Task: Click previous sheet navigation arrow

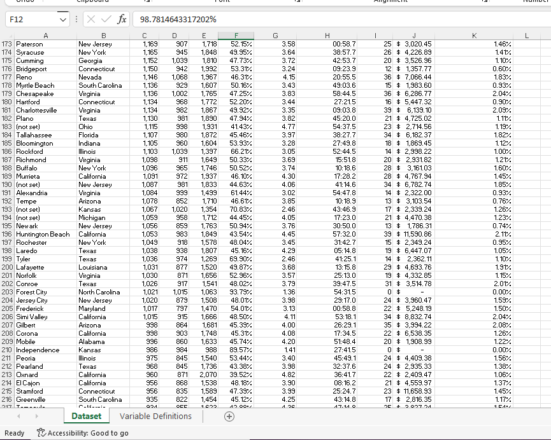Action: tap(18, 416)
